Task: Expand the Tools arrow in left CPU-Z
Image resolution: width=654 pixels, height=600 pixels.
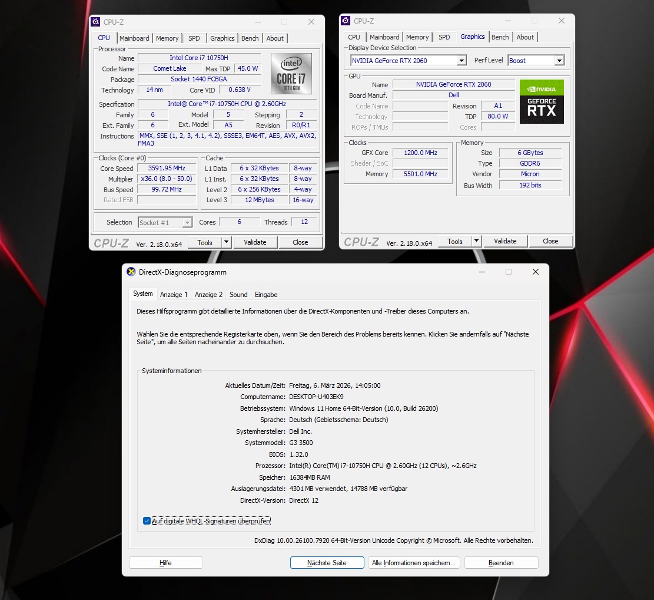Action: (226, 242)
